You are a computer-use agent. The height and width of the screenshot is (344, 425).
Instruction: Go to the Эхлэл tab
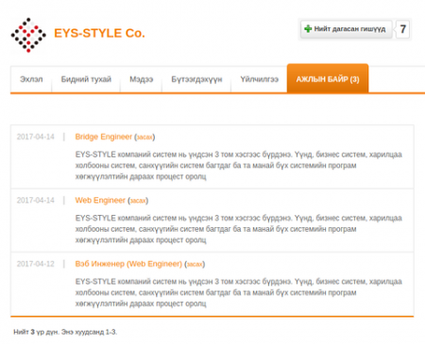[31, 79]
